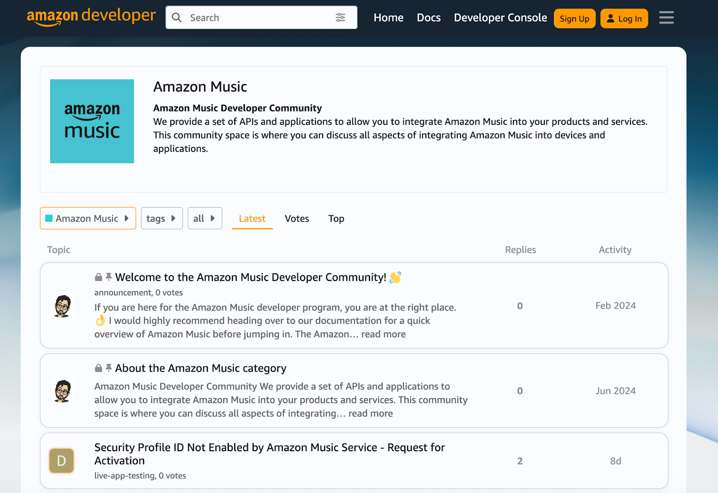
Task: Select 'read more' on the About topic
Action: click(370, 413)
